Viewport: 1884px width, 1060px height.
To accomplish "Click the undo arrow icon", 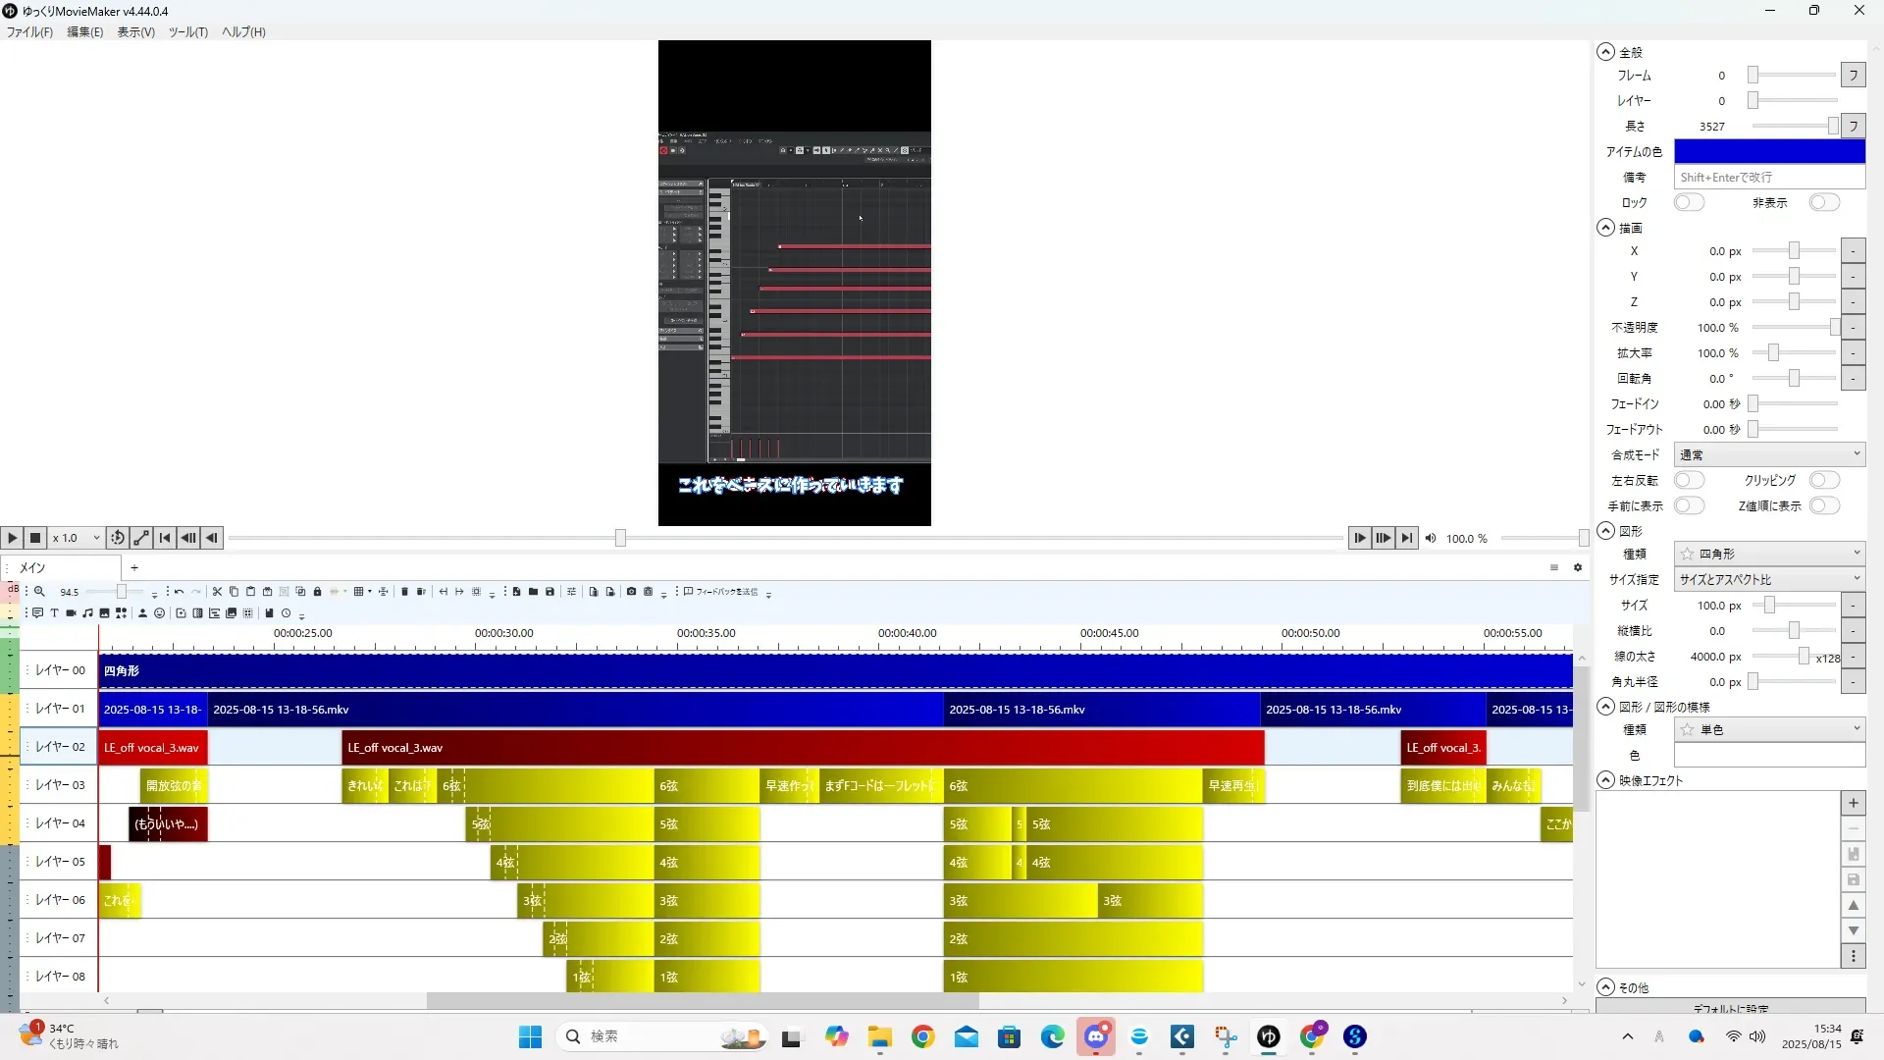I will (x=179, y=592).
